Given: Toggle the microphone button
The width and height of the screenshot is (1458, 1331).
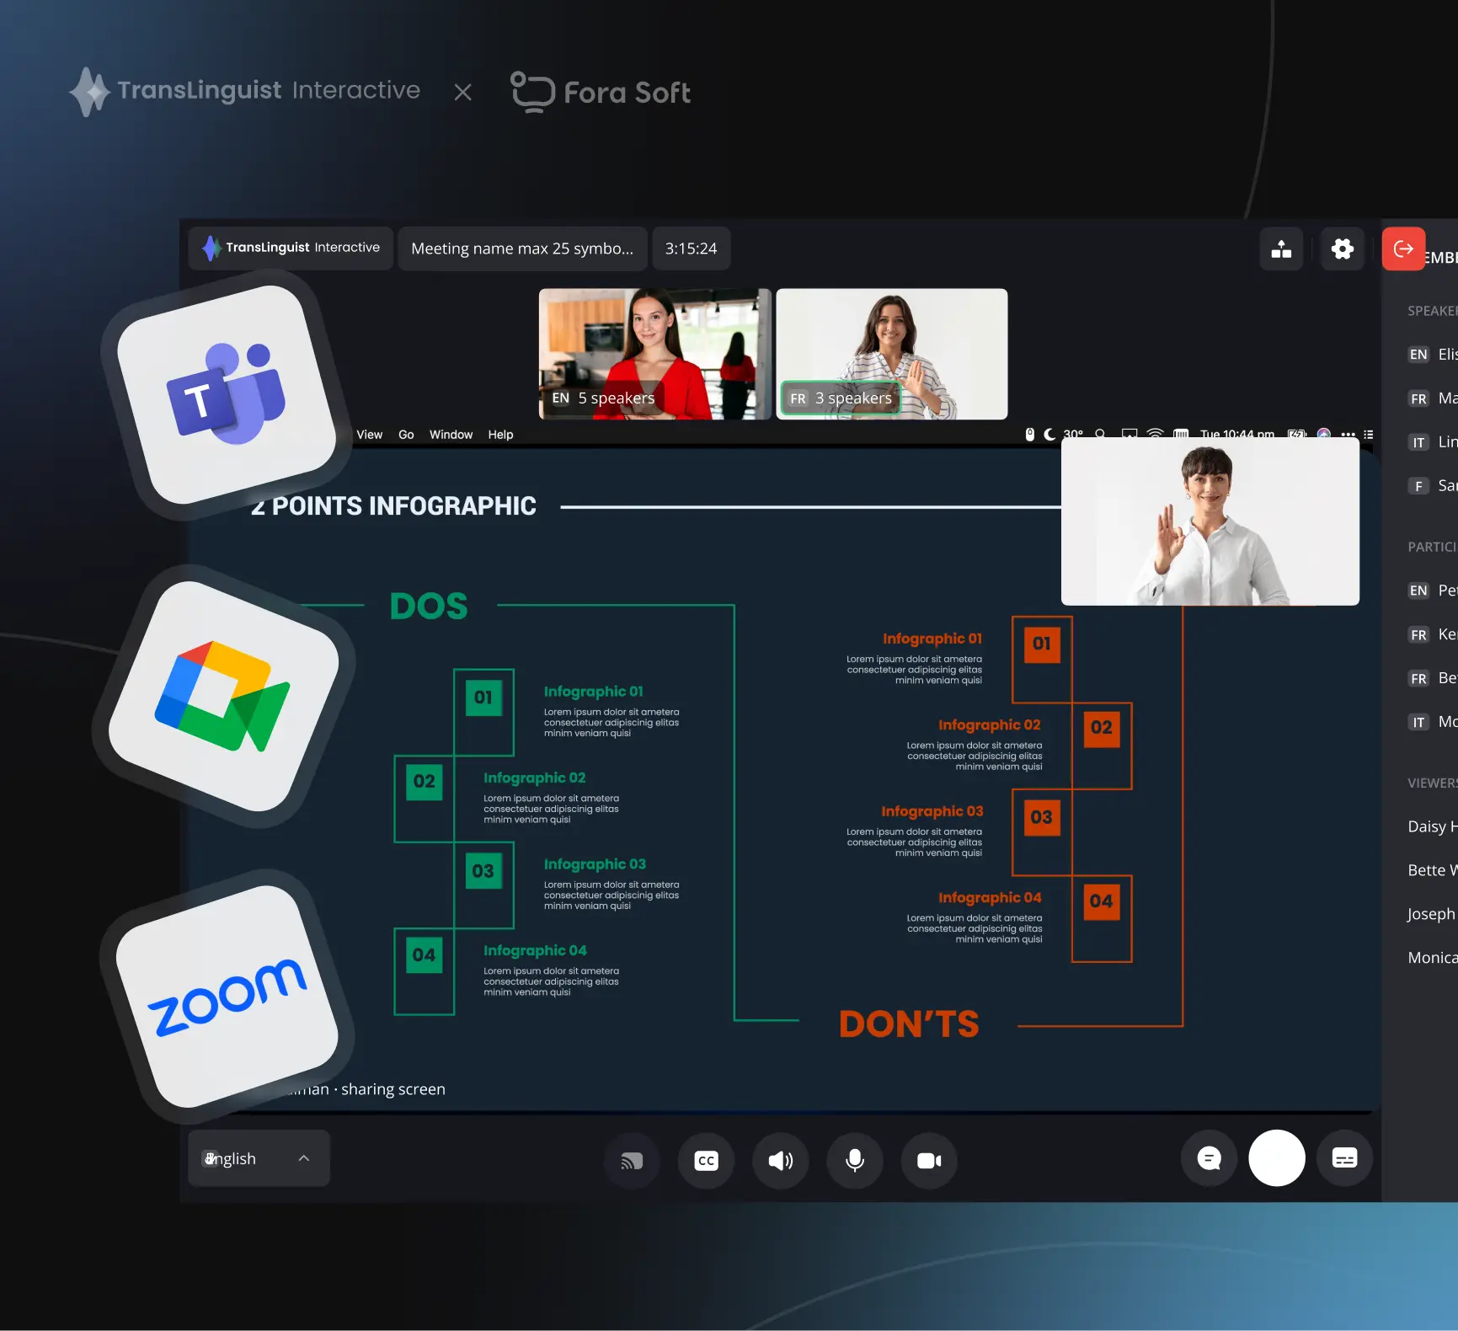Looking at the screenshot, I should pyautogui.click(x=855, y=1160).
